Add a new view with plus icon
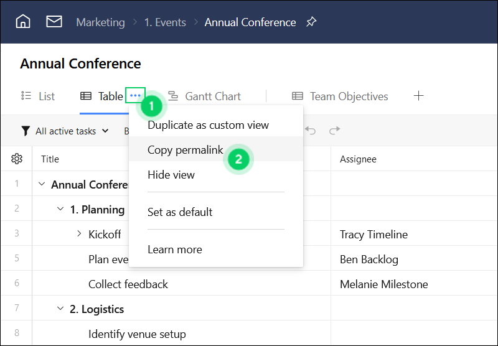The image size is (498, 346). [x=418, y=96]
